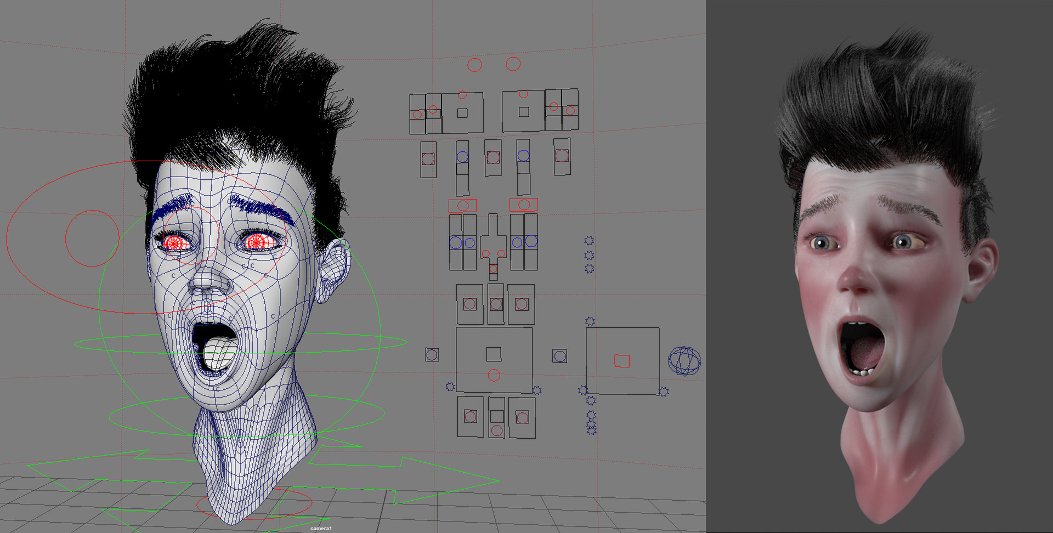Select red square handle inside right-hand large box

(622, 360)
